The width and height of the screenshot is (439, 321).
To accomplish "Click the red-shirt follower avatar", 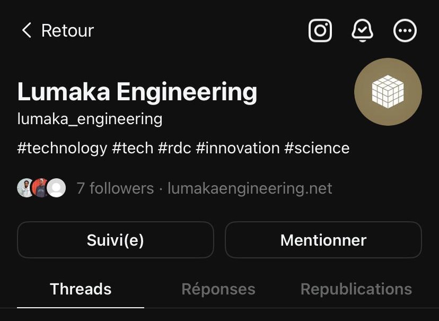I will pyautogui.click(x=40, y=188).
